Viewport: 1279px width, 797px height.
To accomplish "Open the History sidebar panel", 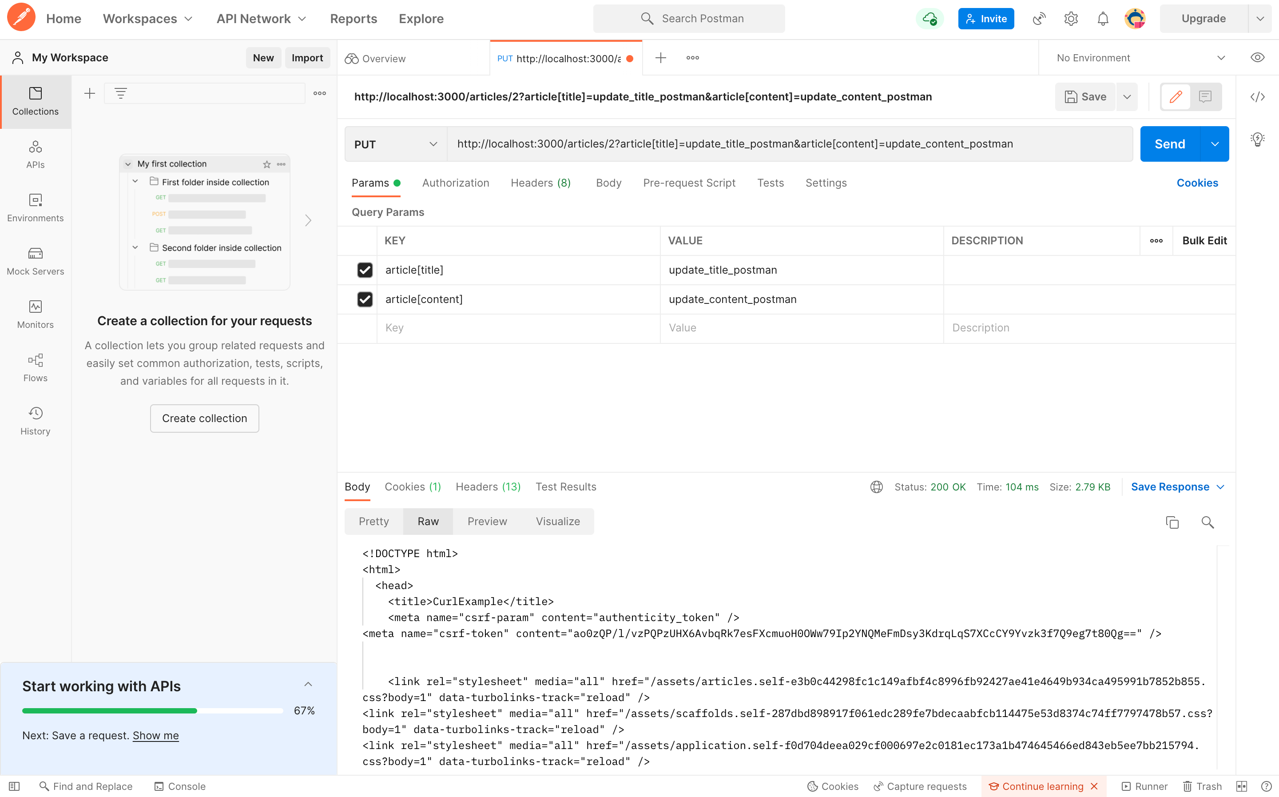I will click(35, 421).
